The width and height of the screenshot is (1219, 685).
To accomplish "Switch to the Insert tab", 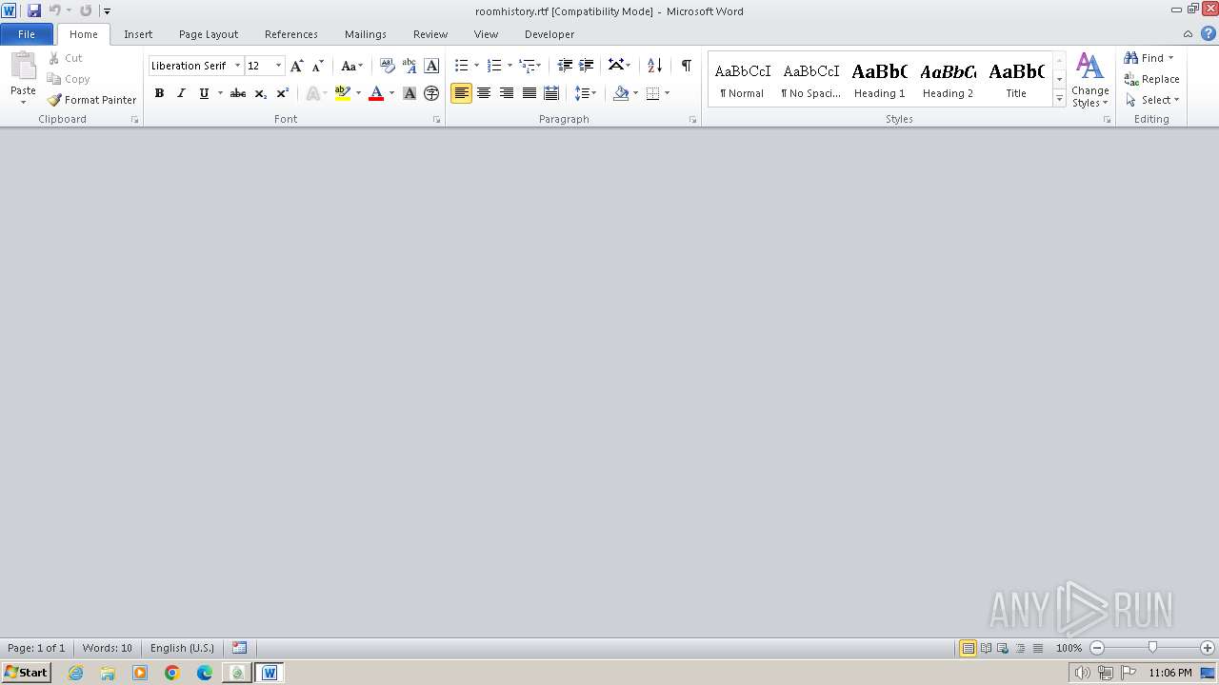I will pos(138,34).
